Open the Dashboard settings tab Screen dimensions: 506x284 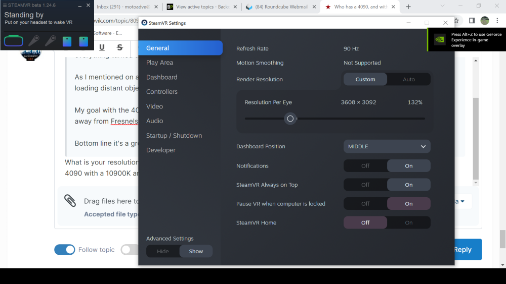[162, 77]
